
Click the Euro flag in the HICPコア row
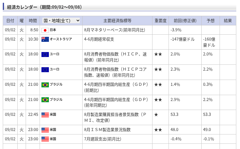45,70
